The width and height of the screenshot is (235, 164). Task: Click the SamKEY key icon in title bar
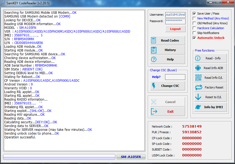point(3,3)
